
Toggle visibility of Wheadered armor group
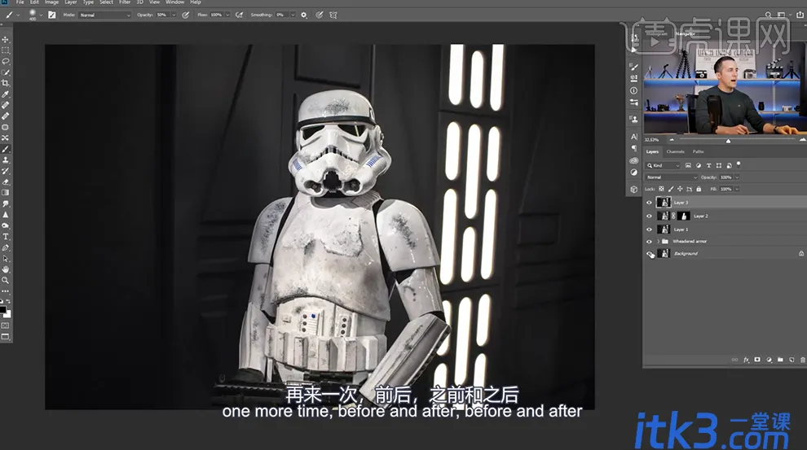[x=649, y=242]
